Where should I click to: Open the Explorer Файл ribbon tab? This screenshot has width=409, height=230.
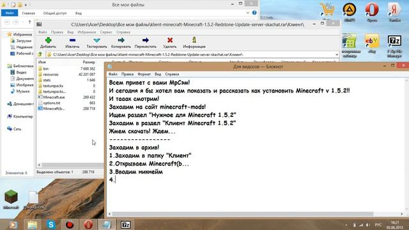click(10, 13)
